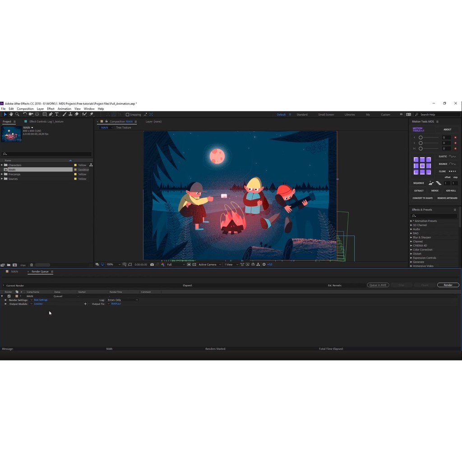The height and width of the screenshot is (462, 462).
Task: Open the Composition menu
Action: click(25, 109)
